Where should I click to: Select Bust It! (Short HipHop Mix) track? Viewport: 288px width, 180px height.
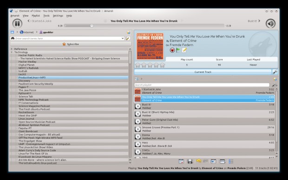pos(204,114)
